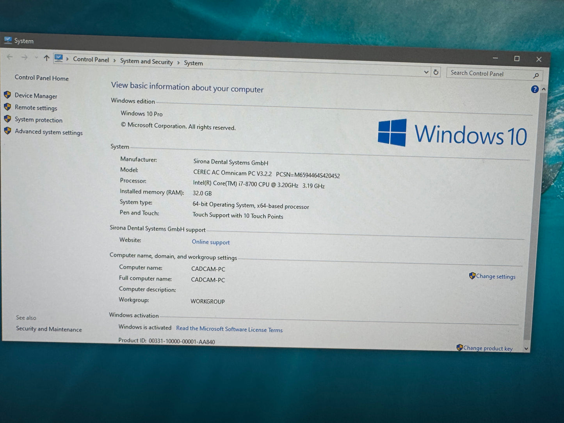Screen dimensions: 564x423
Task: Refresh the System page
Action: pyautogui.click(x=436, y=72)
